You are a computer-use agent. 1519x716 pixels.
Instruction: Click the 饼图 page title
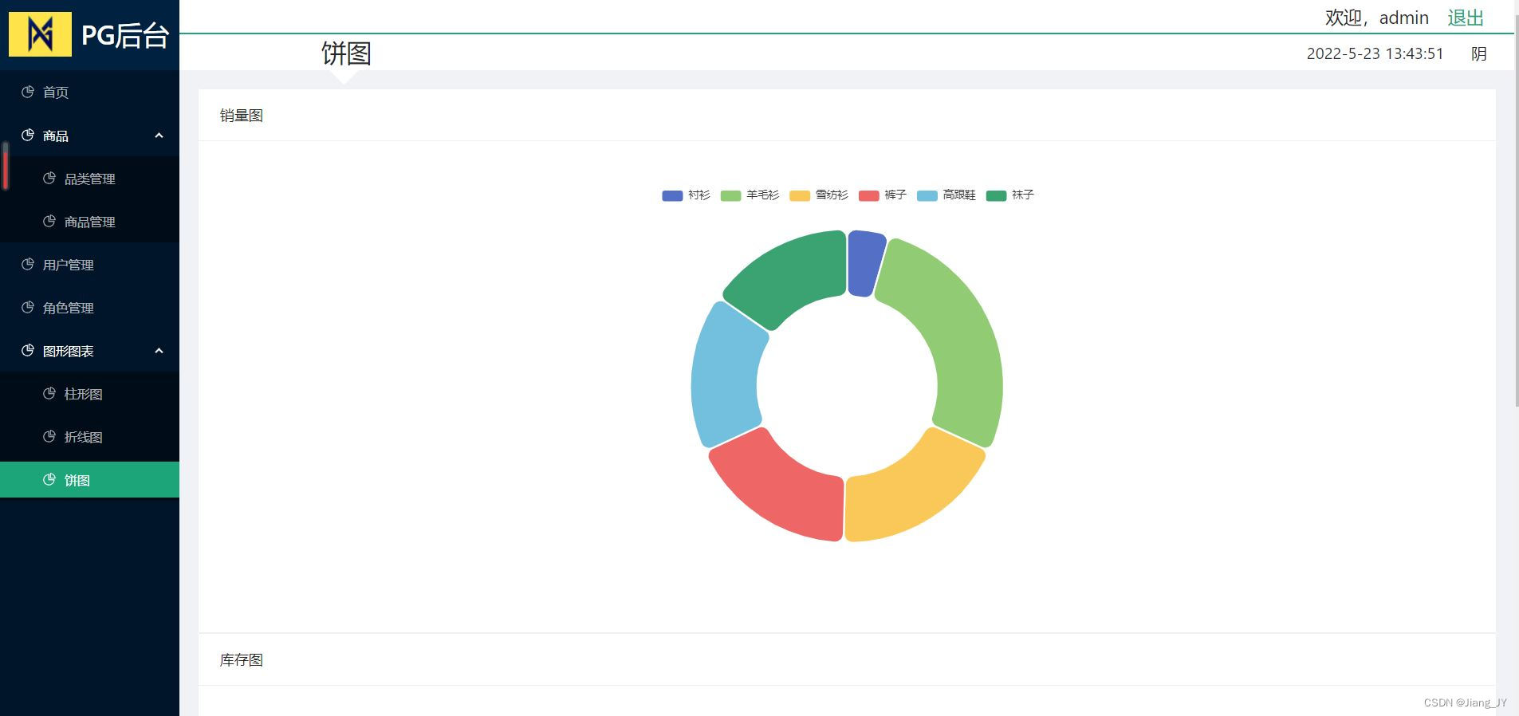(346, 53)
